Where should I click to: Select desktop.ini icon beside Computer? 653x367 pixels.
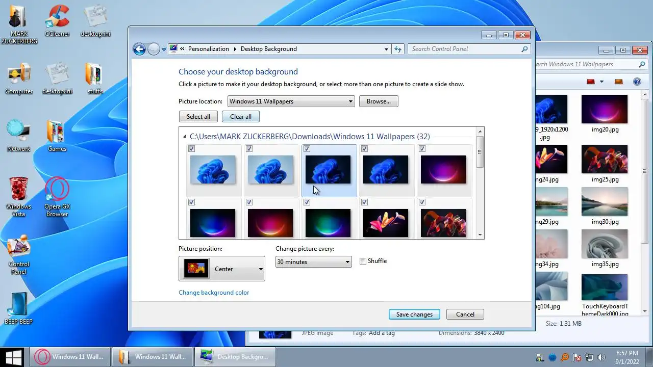(x=57, y=78)
